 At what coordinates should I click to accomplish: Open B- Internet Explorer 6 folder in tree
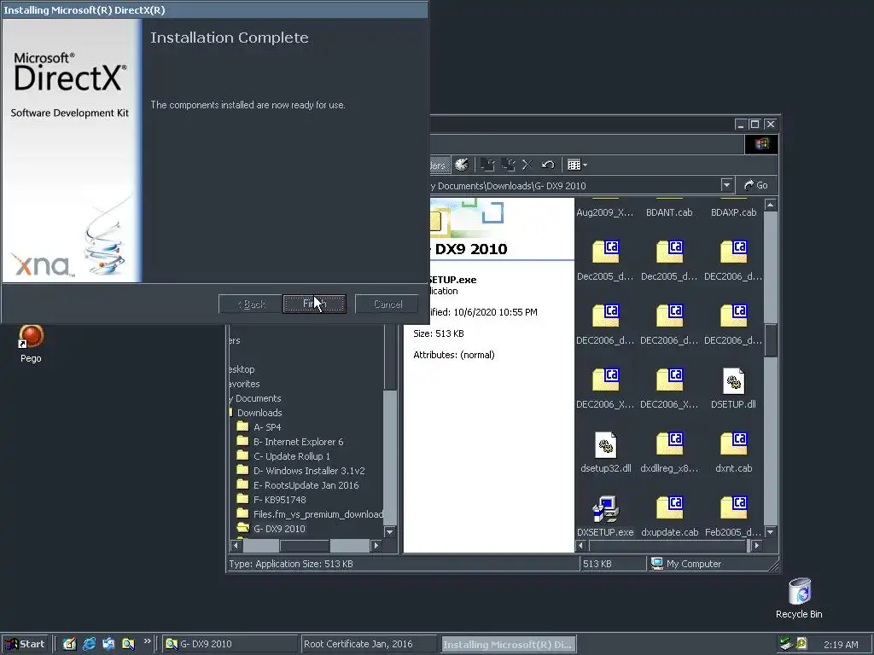coord(298,442)
